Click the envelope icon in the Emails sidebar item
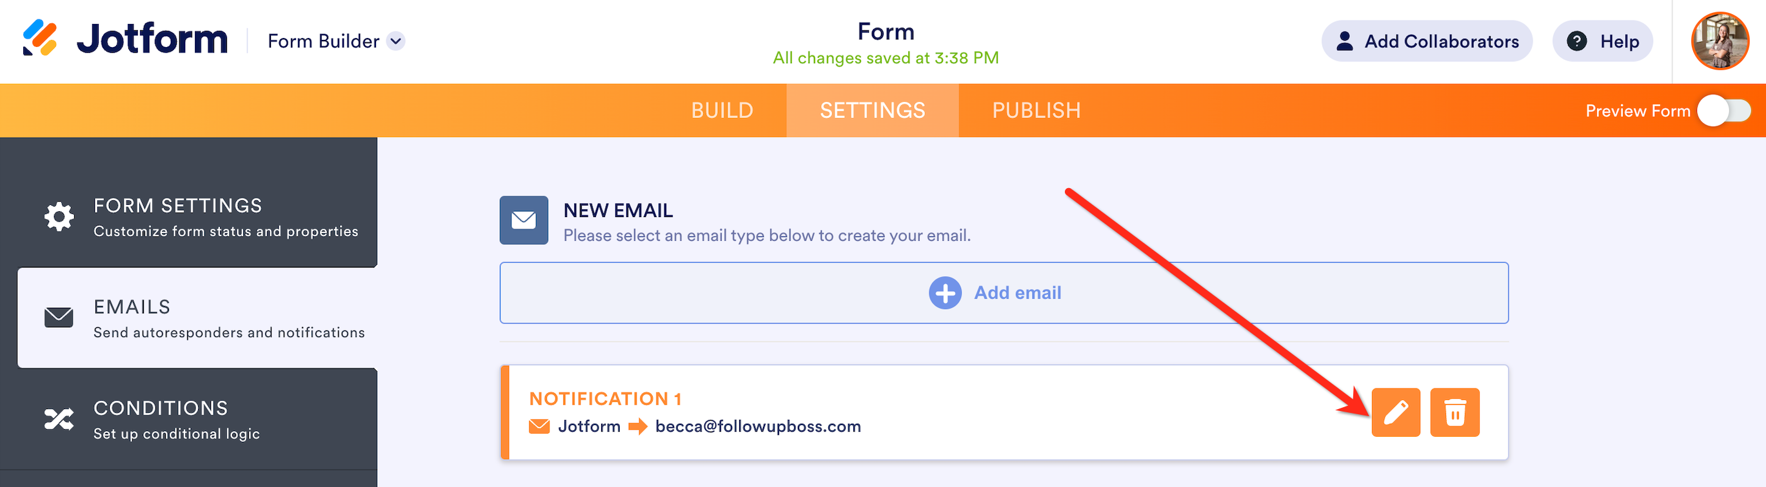Screen dimensions: 1766x487 coord(59,317)
